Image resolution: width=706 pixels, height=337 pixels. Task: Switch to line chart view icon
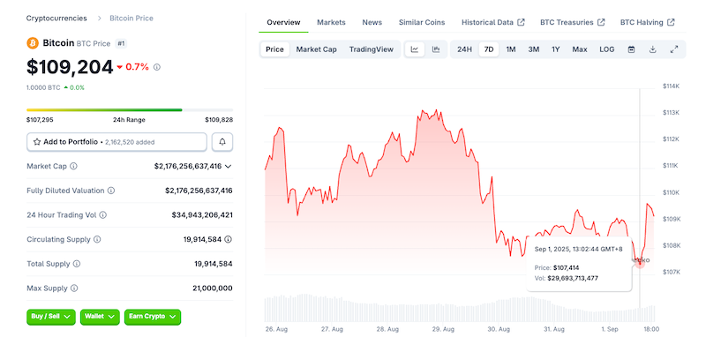coord(415,49)
